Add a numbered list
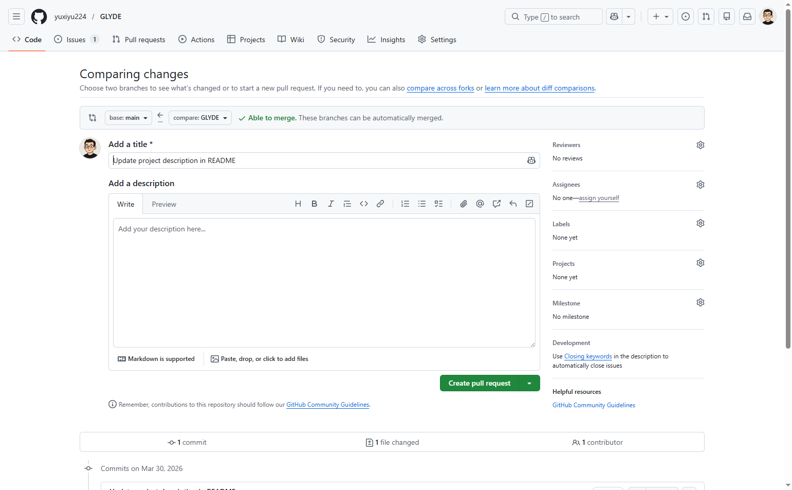The height and width of the screenshot is (490, 792). coord(406,204)
